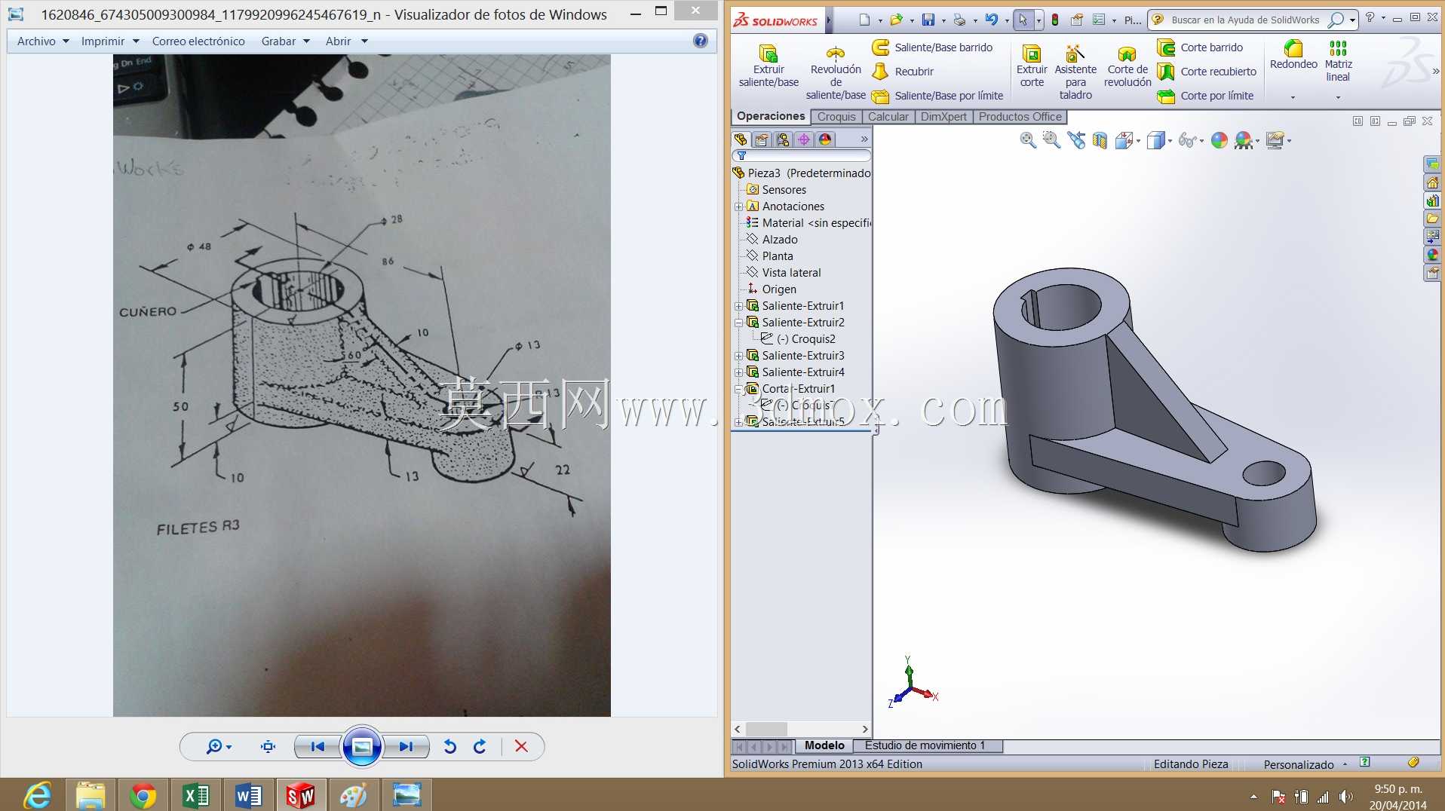Select Matriz lineal pattern tool
1445x811 pixels.
pos(1338,61)
